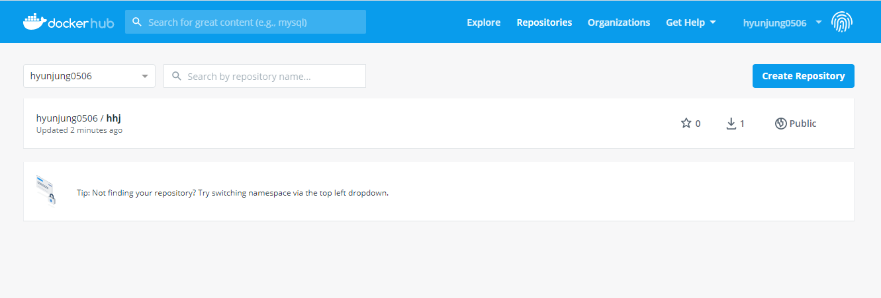The height and width of the screenshot is (298, 881).
Task: Click the download count icon on hhj
Action: point(731,124)
